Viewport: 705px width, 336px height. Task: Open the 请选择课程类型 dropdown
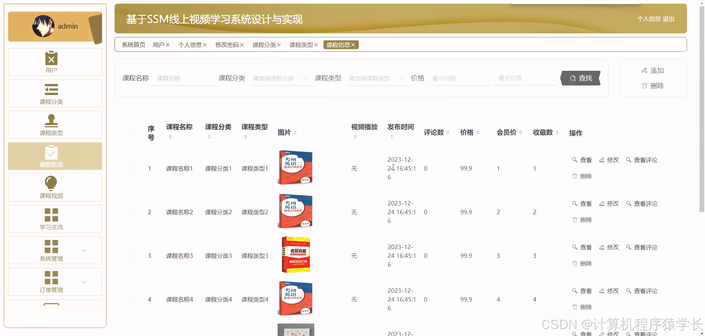pos(376,78)
